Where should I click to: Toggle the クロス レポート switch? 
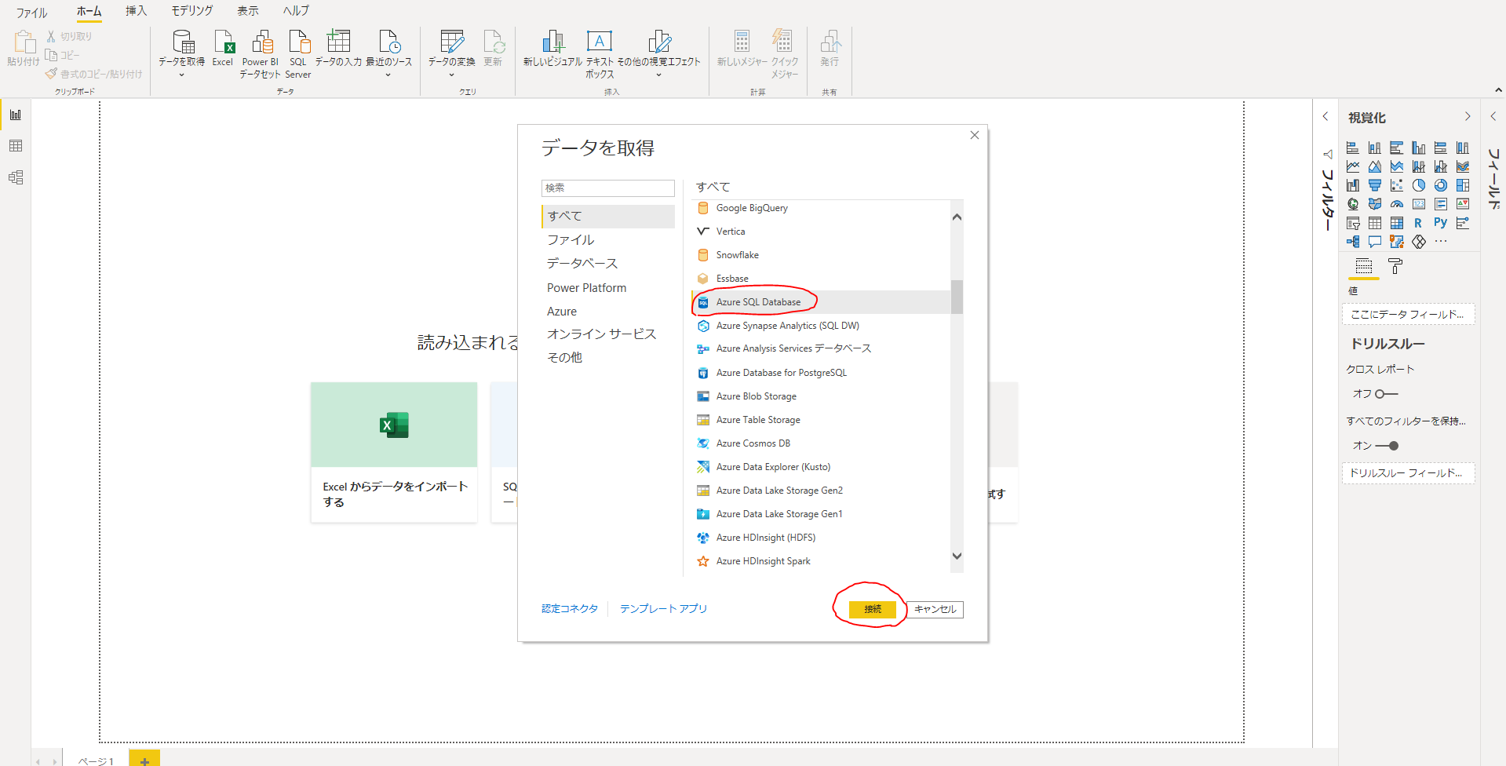point(1387,394)
